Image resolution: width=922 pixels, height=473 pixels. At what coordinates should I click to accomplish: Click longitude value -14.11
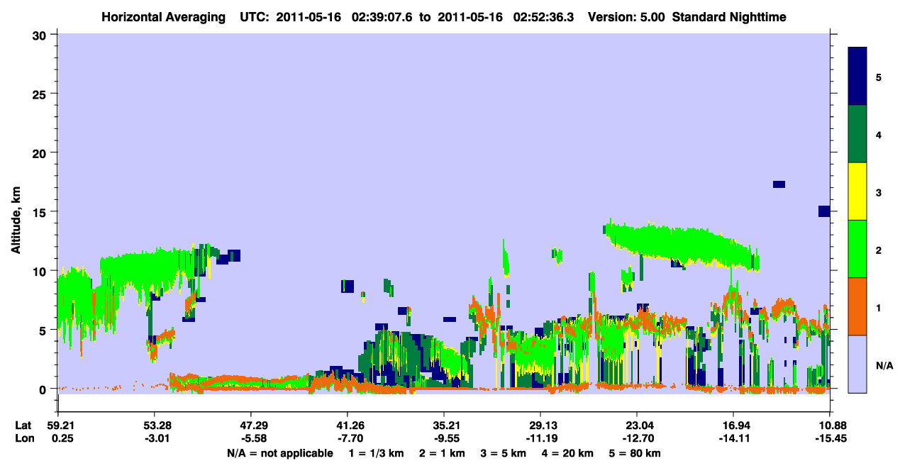point(733,438)
